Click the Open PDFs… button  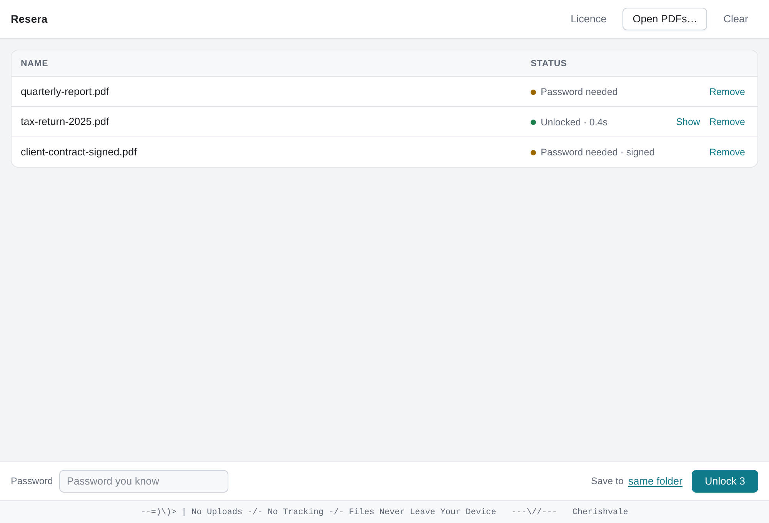pyautogui.click(x=664, y=19)
